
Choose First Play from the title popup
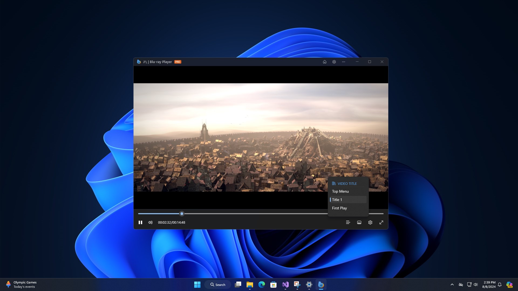pos(339,208)
